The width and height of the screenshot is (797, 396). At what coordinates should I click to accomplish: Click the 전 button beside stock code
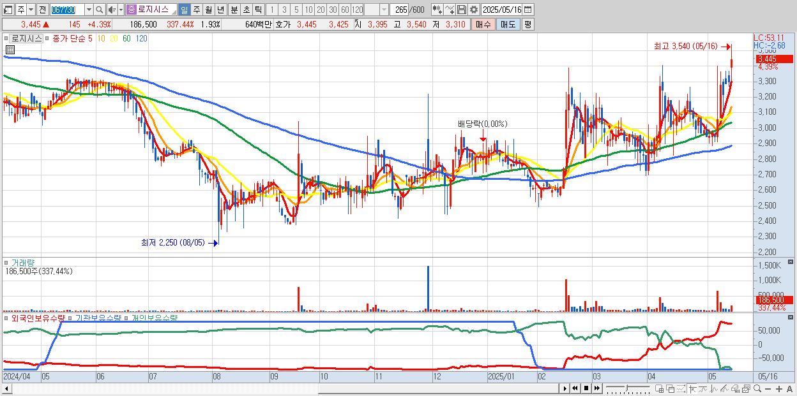click(x=42, y=10)
